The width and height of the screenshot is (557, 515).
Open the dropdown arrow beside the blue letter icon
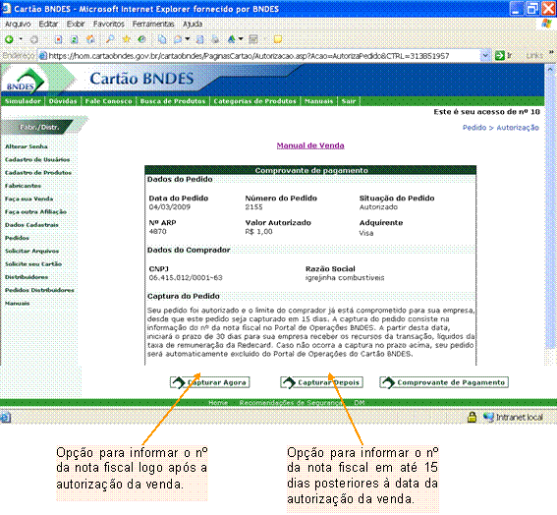(x=241, y=38)
